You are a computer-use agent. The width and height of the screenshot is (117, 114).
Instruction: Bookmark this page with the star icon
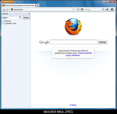pyautogui.click(x=73, y=10)
